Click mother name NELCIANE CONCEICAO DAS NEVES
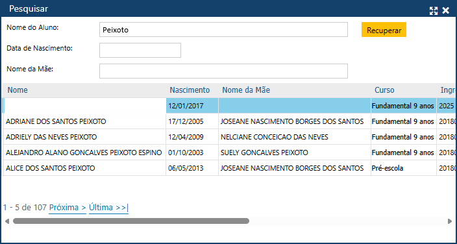 coord(275,137)
